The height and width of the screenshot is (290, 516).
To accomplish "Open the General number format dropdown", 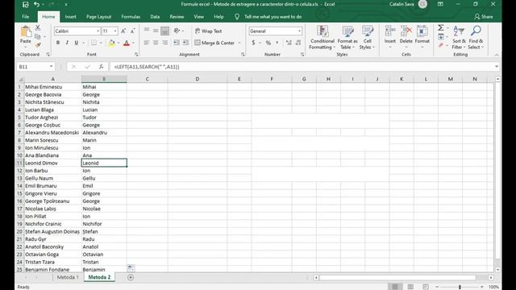I will point(299,31).
